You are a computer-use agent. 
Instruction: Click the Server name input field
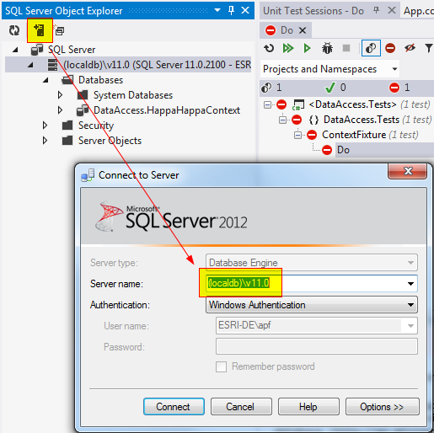pyautogui.click(x=312, y=284)
